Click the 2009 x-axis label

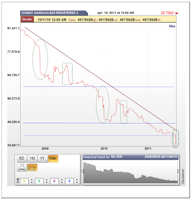pyautogui.click(x=45, y=149)
